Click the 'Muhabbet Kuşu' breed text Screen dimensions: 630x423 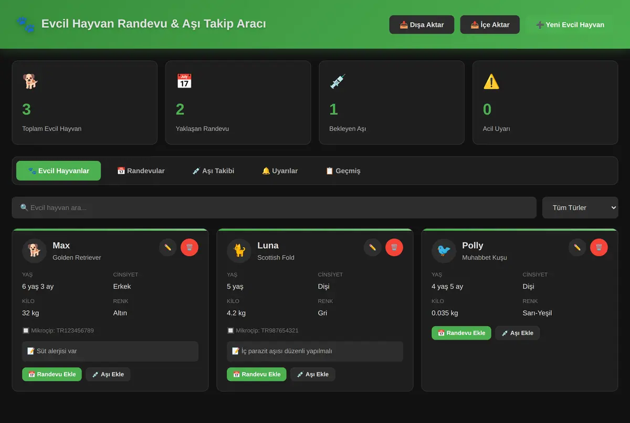coord(485,258)
